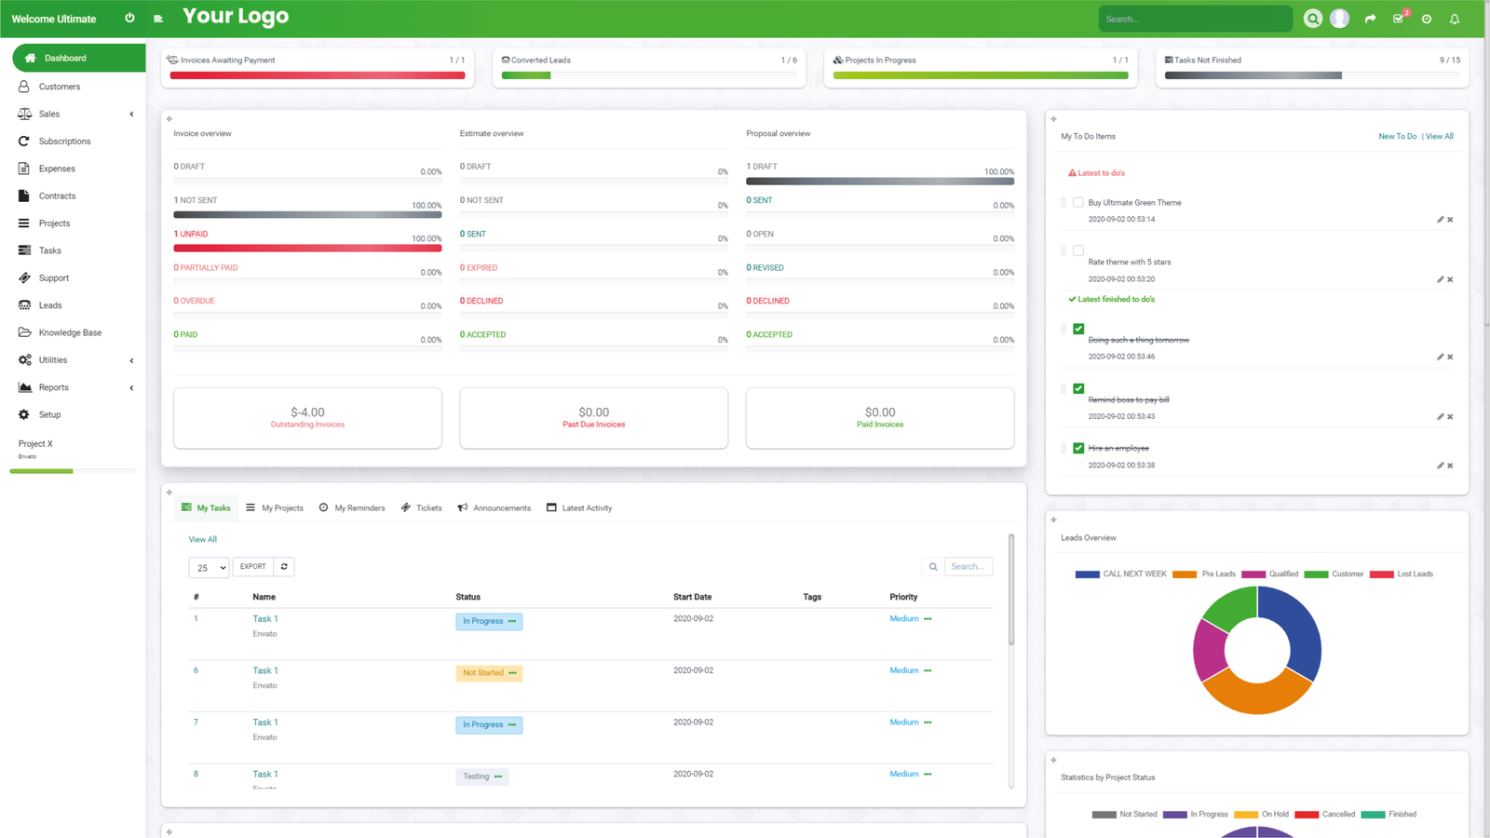
Task: Open the 25 rows per page dropdown
Action: pos(209,567)
